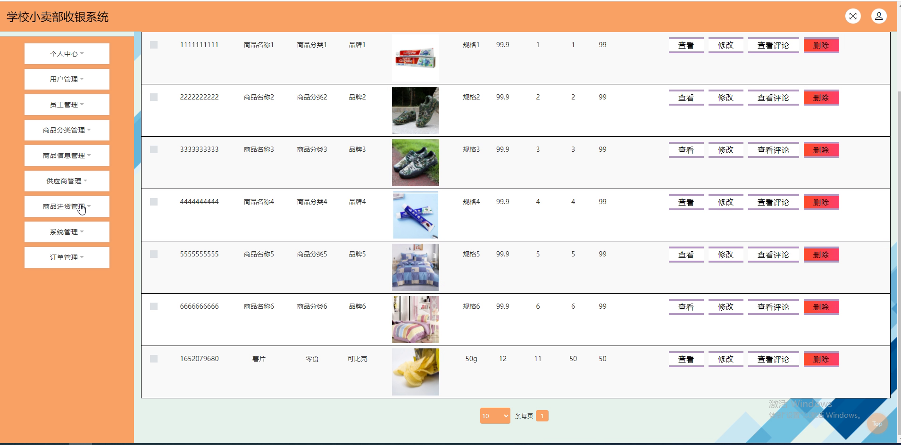Screen dimensions: 901x445
Task: Click the Colgate toothpaste product thumbnail
Action: coord(416,58)
